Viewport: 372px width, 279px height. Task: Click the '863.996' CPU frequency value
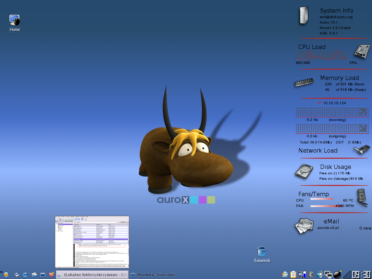[303, 62]
